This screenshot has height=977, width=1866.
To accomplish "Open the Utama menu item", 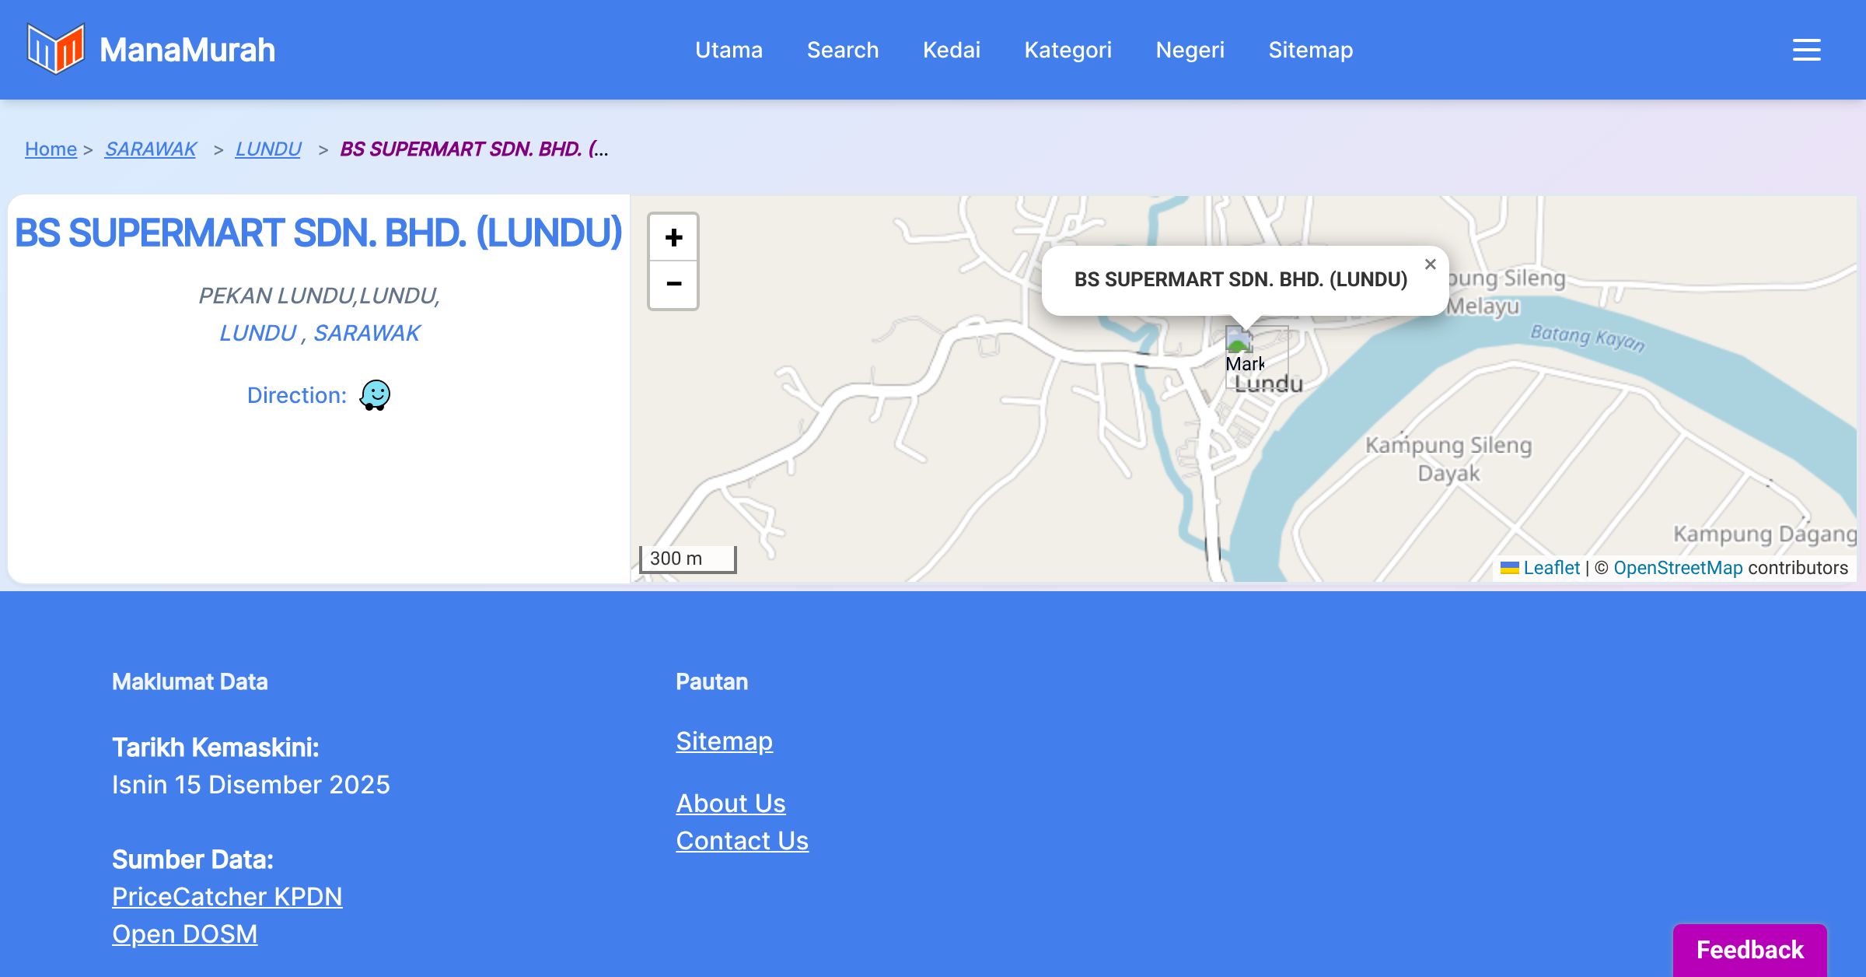I will coord(729,50).
